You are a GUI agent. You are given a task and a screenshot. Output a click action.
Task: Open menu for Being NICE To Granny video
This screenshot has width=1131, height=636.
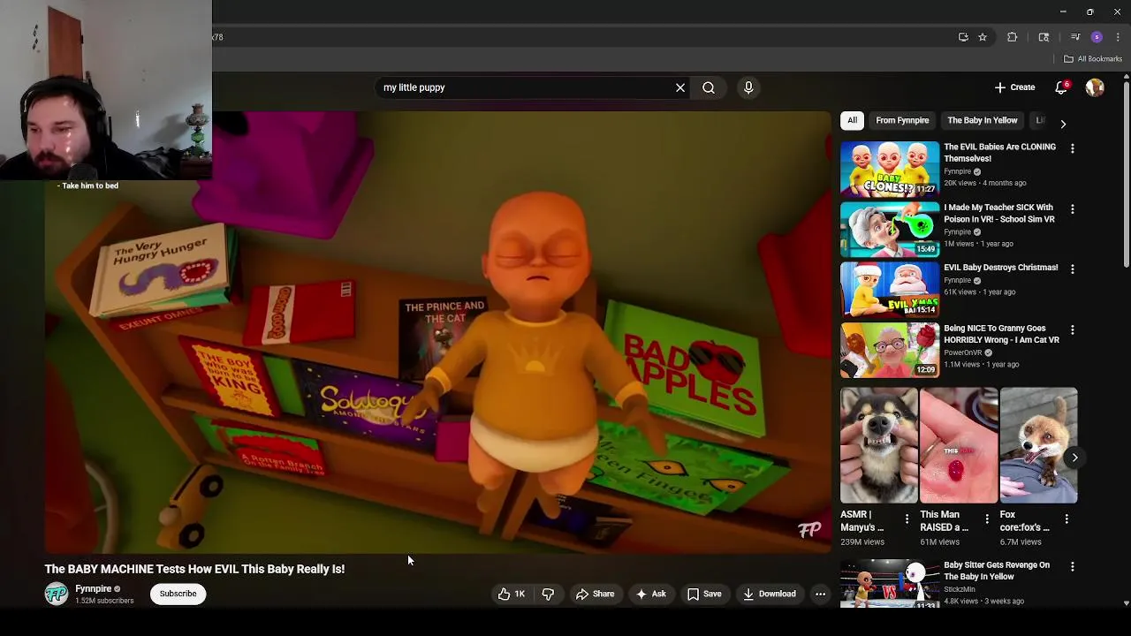(x=1073, y=329)
